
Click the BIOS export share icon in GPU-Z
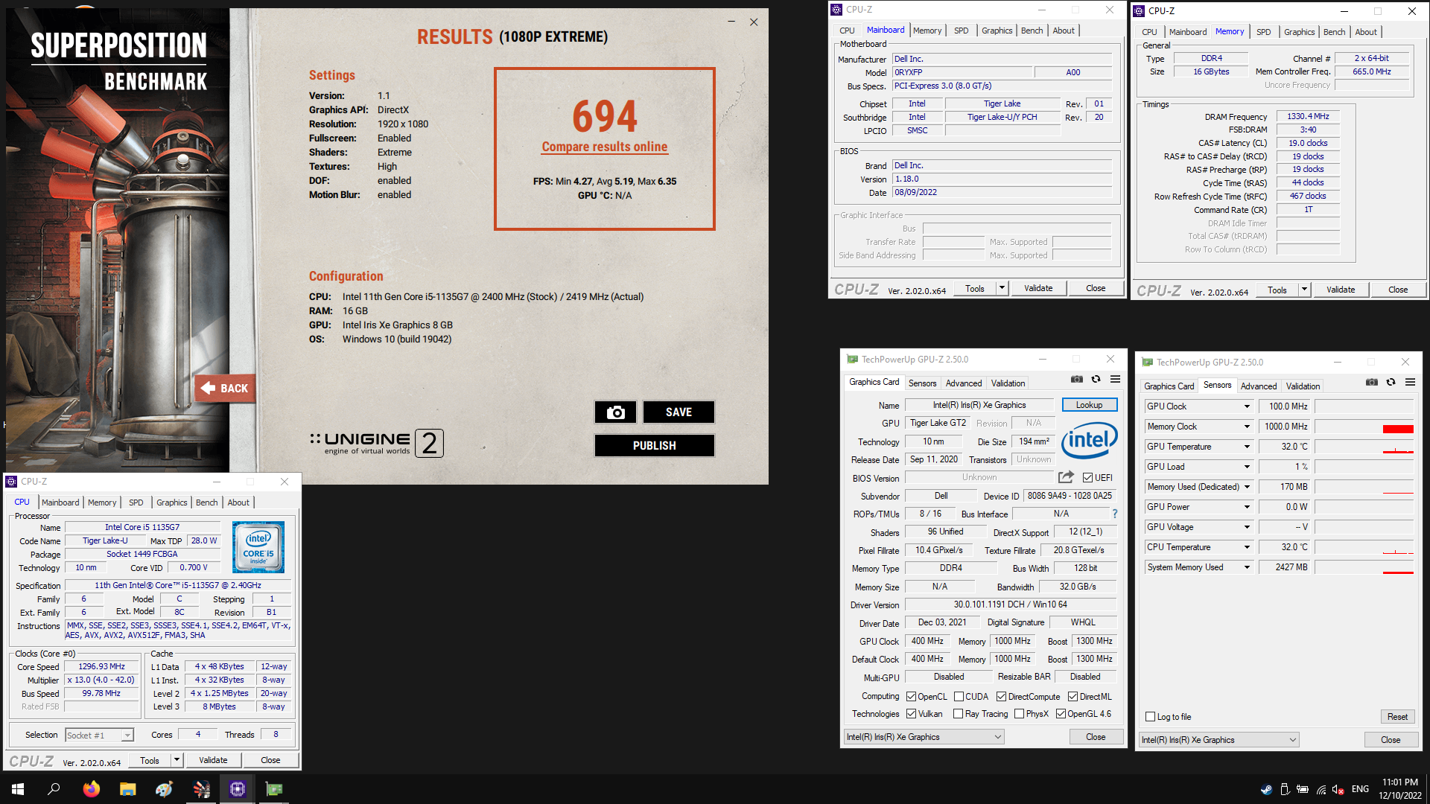1066,477
